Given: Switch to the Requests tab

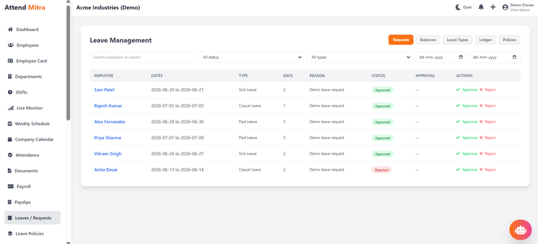Looking at the screenshot, I should pos(401,40).
